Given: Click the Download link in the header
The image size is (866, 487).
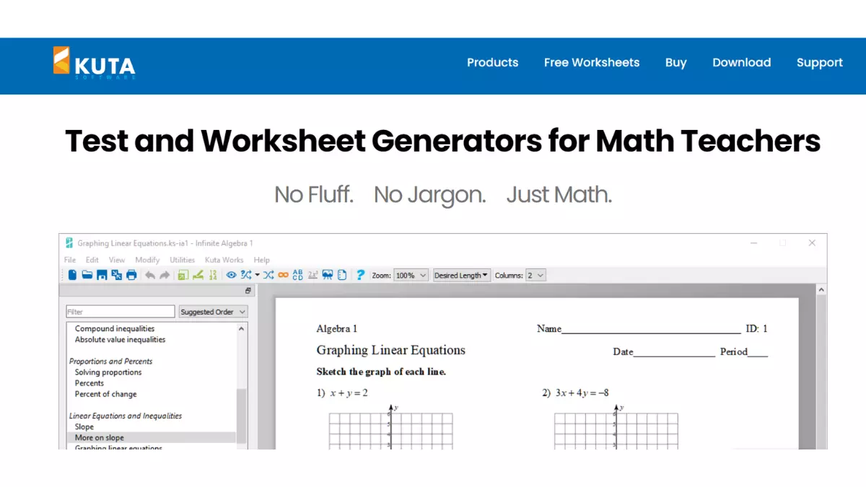Looking at the screenshot, I should click(x=742, y=63).
